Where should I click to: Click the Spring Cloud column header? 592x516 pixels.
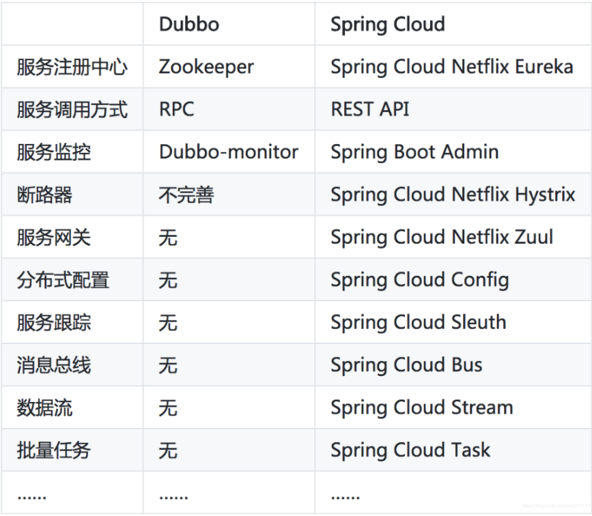pos(388,25)
